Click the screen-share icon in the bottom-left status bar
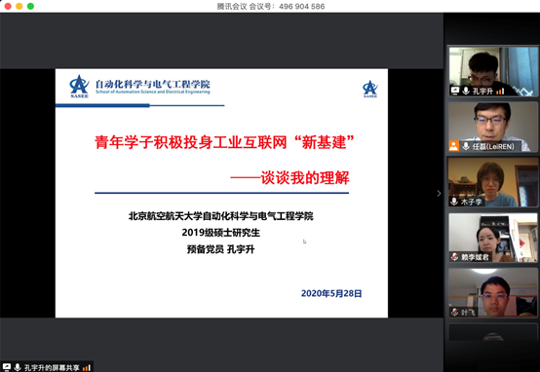 coord(7,367)
